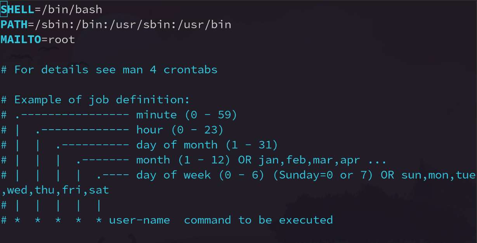Click the 'user-name' field placeholder
This screenshot has width=477, height=243.
click(139, 220)
